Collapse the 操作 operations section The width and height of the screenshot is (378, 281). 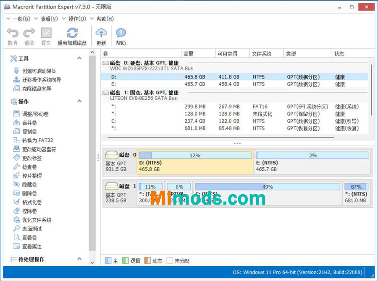click(79, 101)
